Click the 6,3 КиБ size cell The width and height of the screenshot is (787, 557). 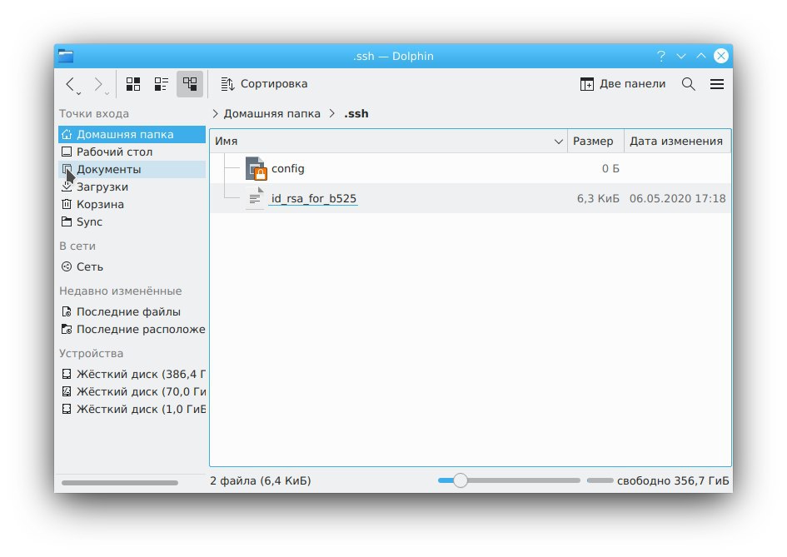598,199
